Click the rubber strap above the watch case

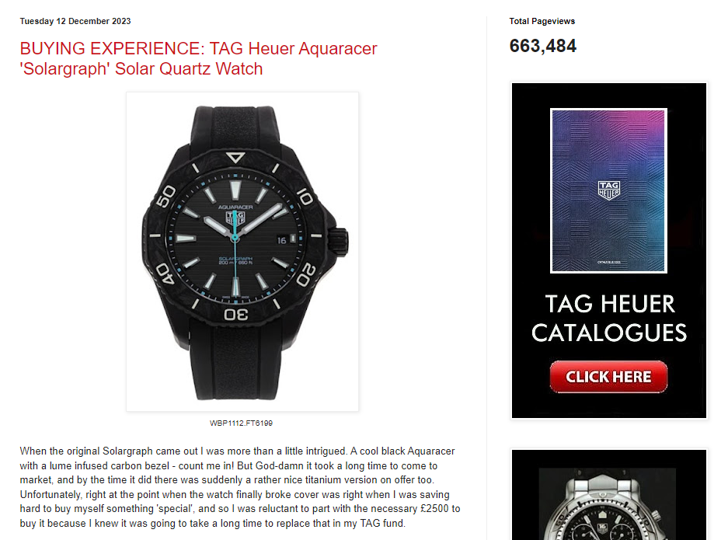click(236, 127)
